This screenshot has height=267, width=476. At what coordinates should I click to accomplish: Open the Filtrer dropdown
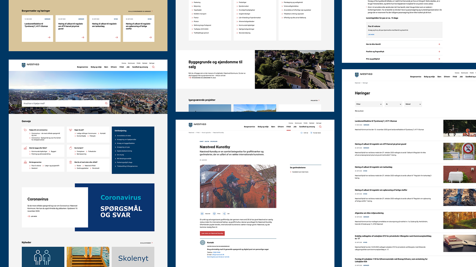pos(368,104)
